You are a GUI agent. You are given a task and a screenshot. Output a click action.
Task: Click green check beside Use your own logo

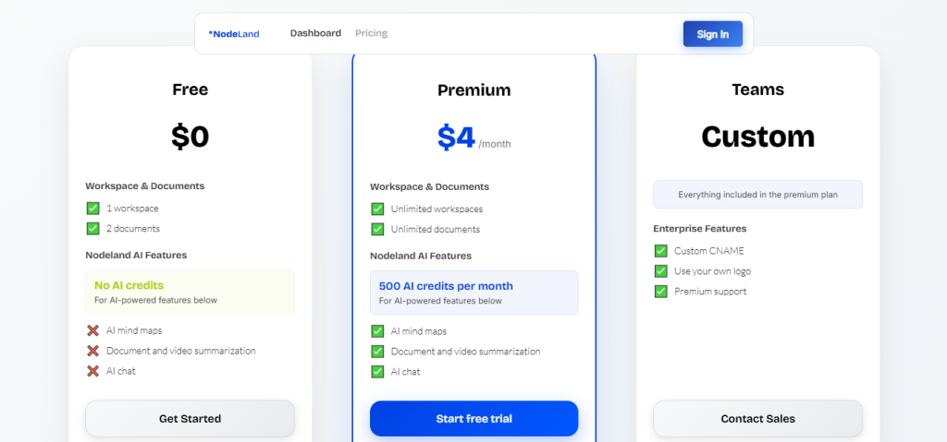[660, 271]
